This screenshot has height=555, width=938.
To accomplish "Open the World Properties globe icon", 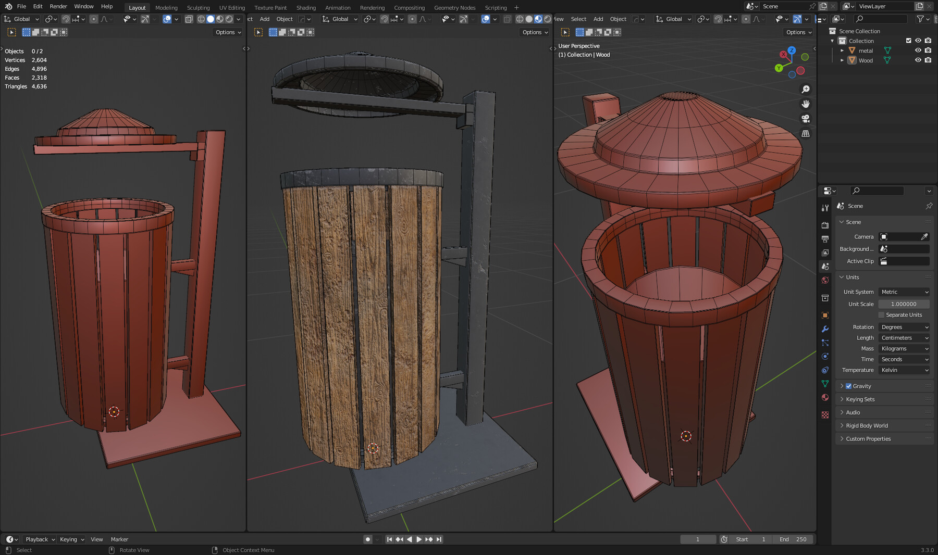I will 825,280.
